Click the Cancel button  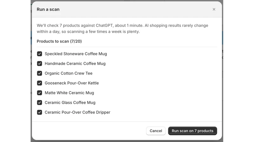point(156,131)
